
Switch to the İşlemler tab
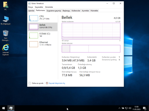tap(31, 11)
